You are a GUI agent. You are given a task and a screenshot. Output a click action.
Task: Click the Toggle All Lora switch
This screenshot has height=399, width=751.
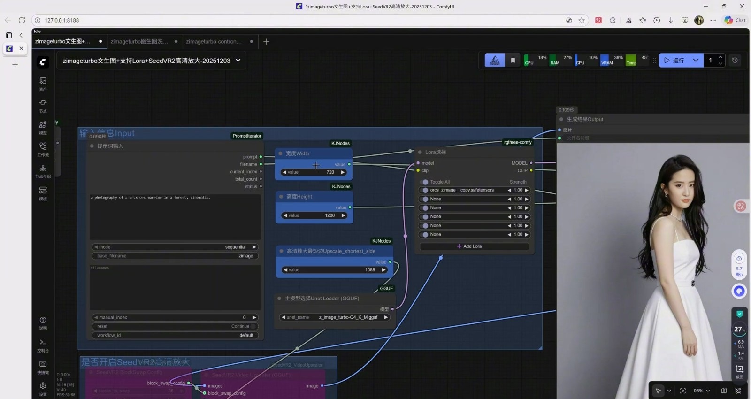pyautogui.click(x=425, y=182)
